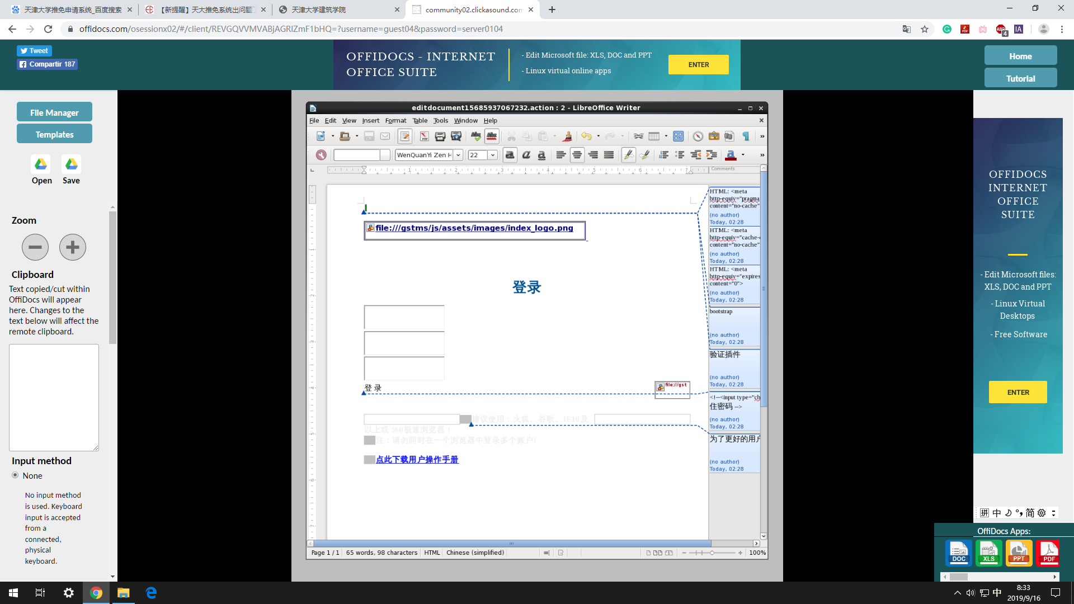Expand the Undo history dropdown arrow
Image resolution: width=1074 pixels, height=604 pixels.
(x=598, y=136)
